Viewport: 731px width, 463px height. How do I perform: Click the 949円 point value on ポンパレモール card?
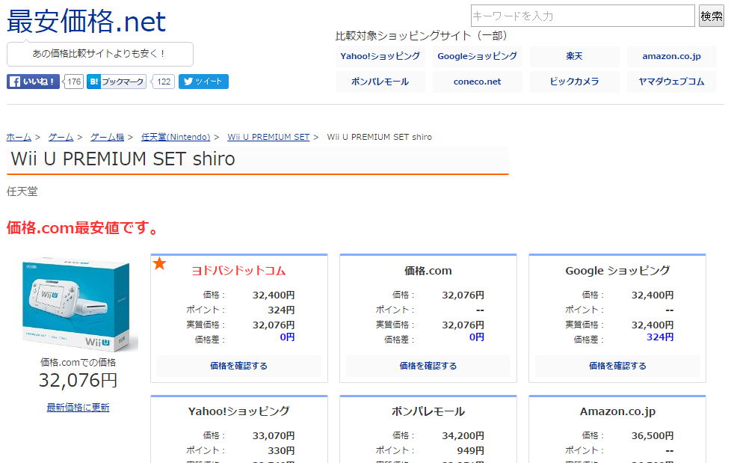click(x=470, y=450)
